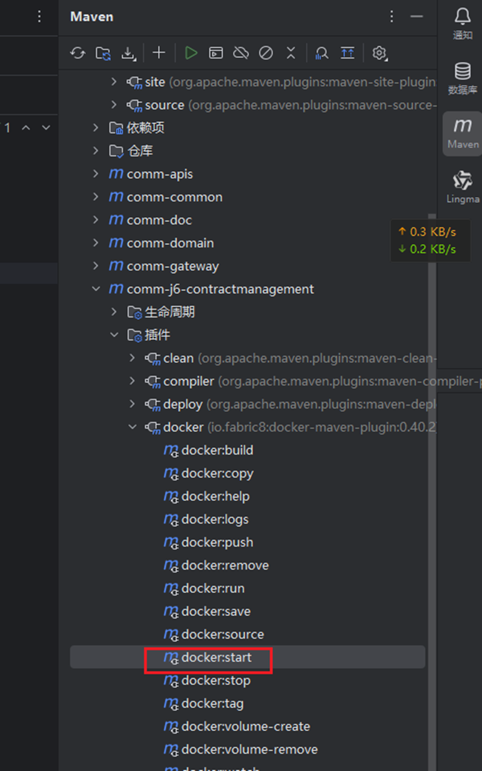
Task: Expand the 依赖项 folder
Action: click(96, 128)
